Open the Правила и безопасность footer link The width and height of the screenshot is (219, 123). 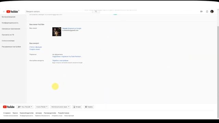tap(42, 116)
